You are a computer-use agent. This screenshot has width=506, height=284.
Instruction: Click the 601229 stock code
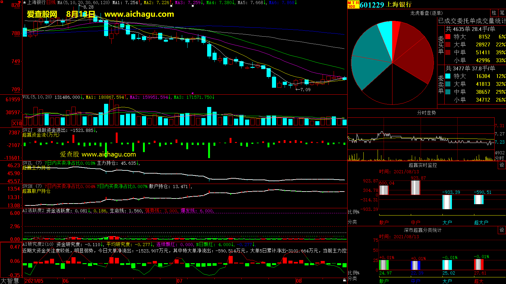click(x=372, y=5)
